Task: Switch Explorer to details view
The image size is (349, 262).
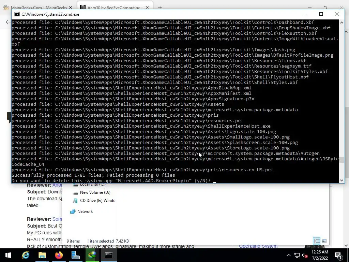Action: tap(317, 241)
